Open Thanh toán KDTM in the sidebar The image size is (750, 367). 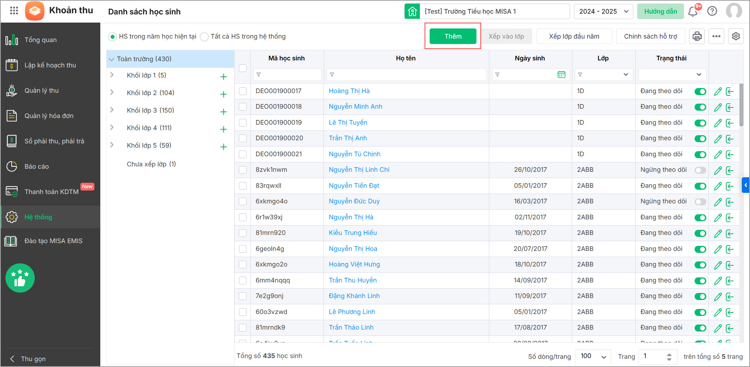[x=50, y=192]
